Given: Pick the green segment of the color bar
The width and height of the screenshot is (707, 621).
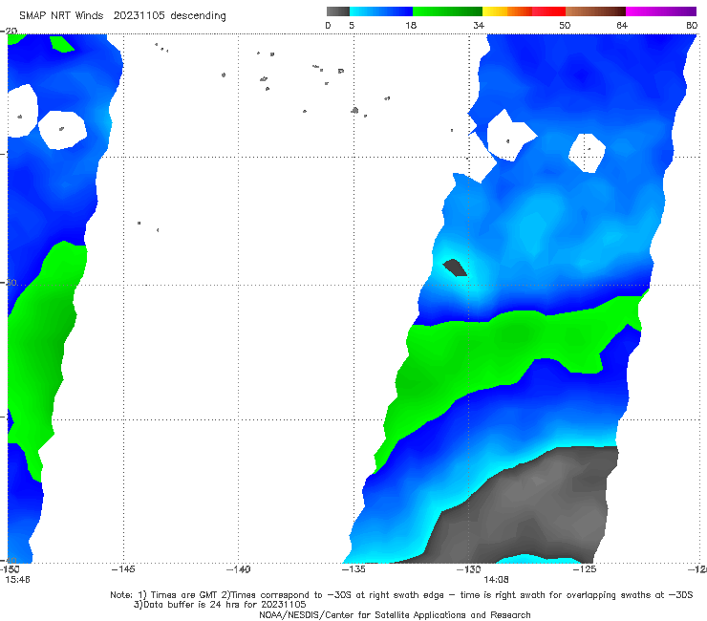Looking at the screenshot, I should [448, 11].
